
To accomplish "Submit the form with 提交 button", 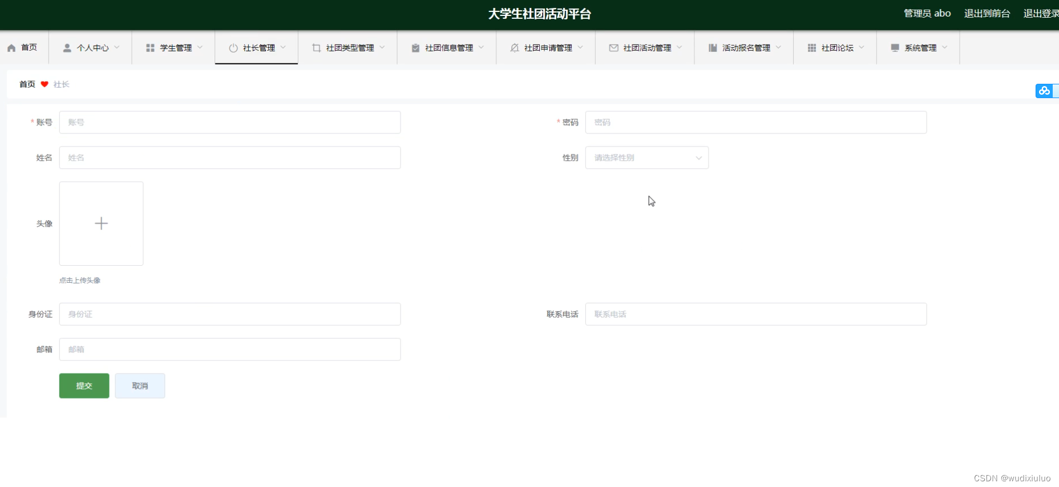I will tap(84, 386).
